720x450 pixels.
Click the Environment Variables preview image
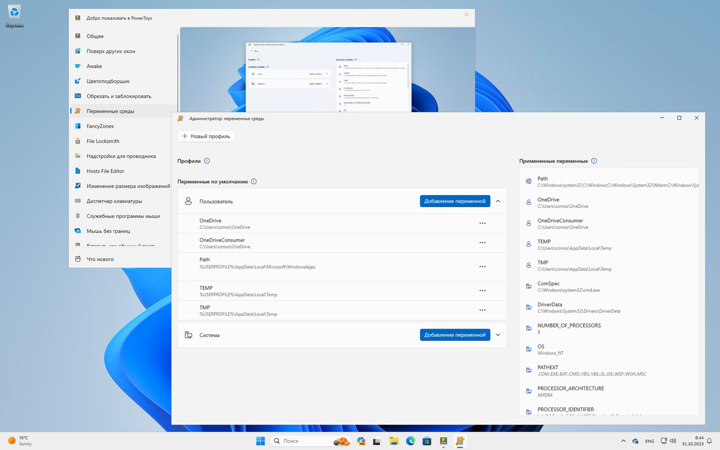pyautogui.click(x=327, y=70)
